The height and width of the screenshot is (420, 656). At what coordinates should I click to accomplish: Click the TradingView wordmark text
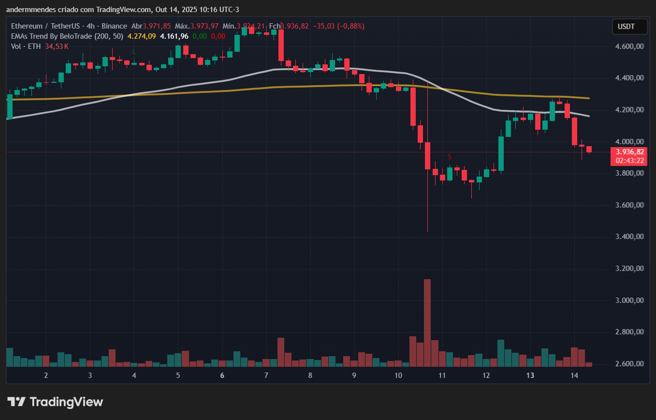66,402
